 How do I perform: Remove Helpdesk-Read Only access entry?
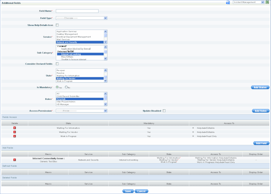click(x=193, y=136)
